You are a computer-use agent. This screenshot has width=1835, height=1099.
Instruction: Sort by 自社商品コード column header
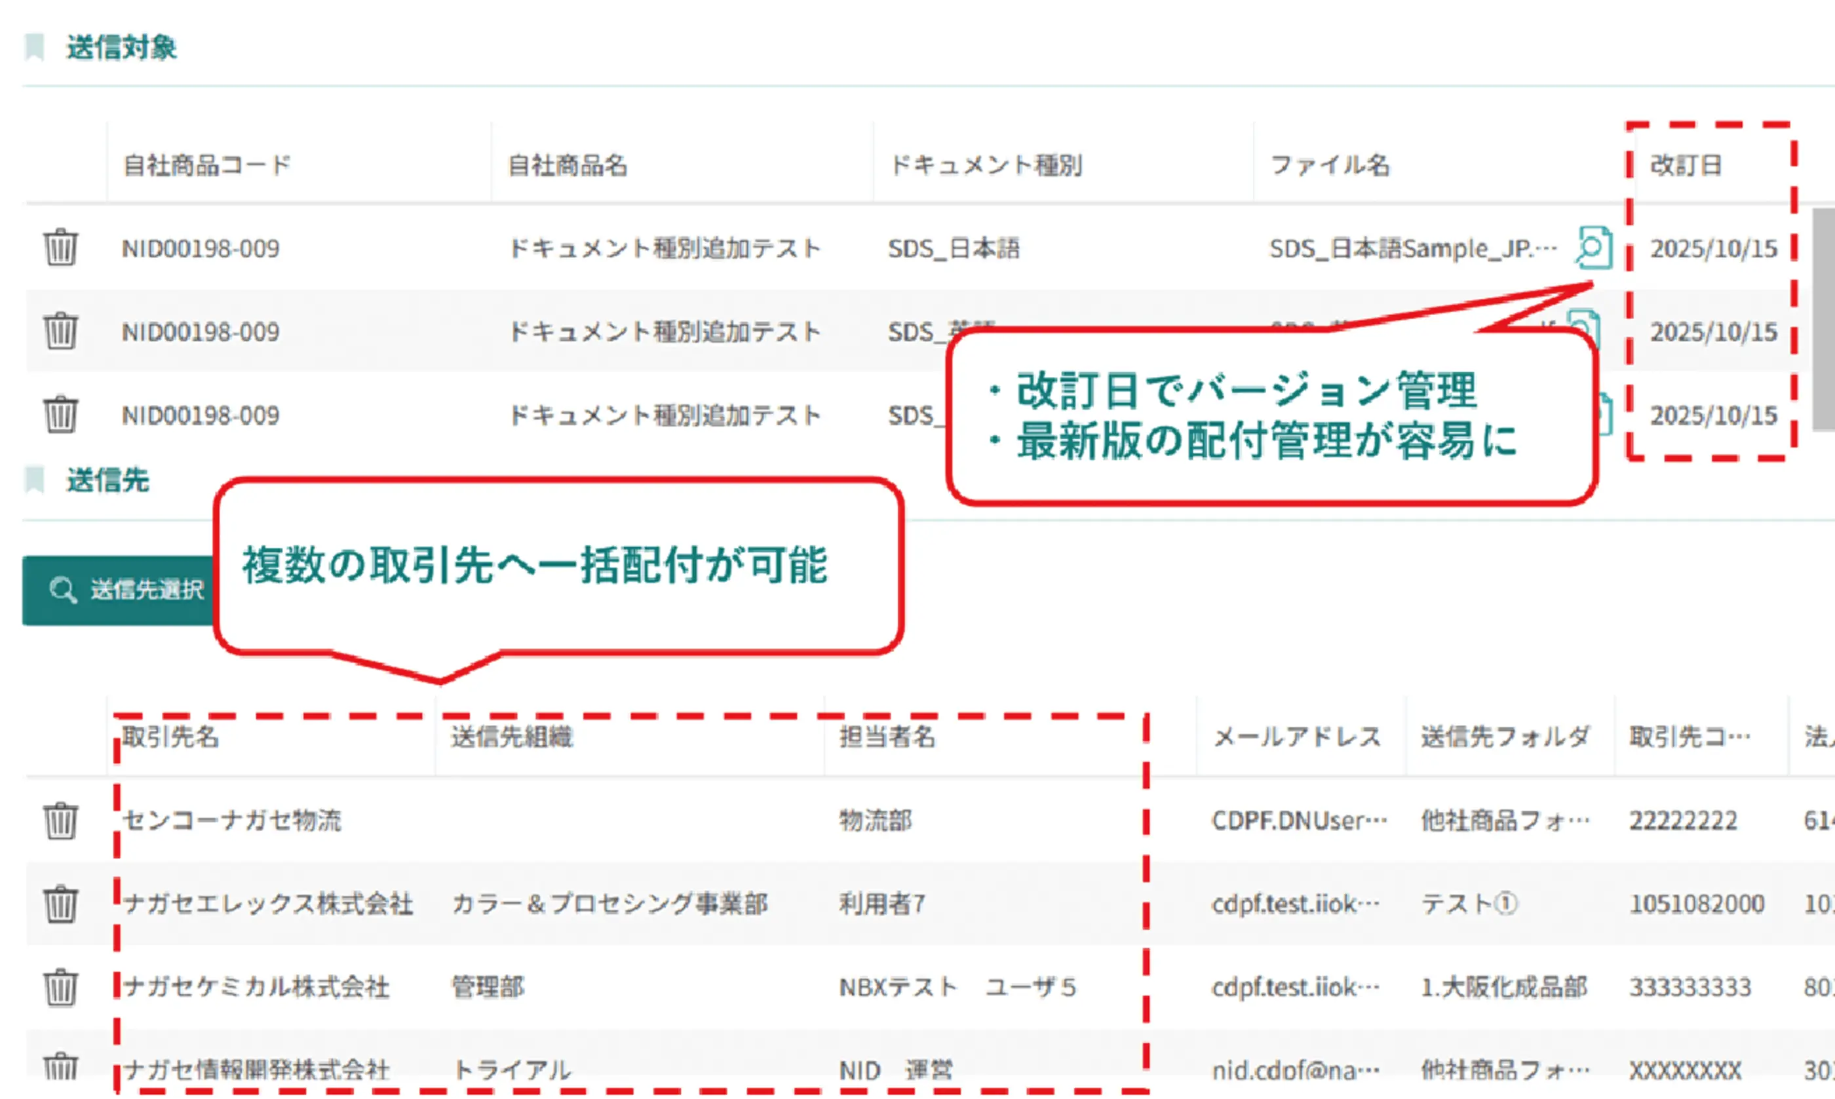pos(206,165)
